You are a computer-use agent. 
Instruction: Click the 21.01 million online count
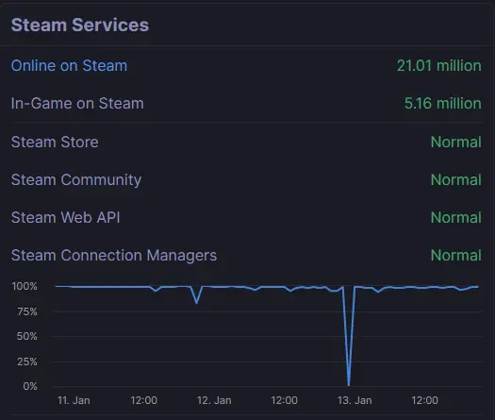coord(438,66)
